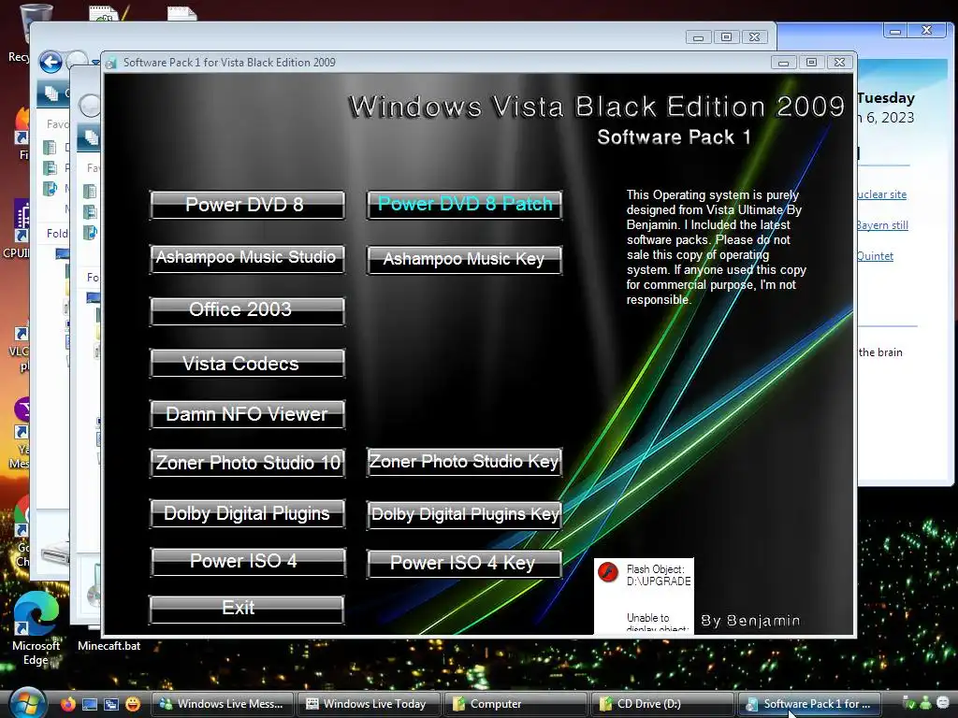Viewport: 958px width, 718px height.
Task: Open the Power ISO 4 Key
Action: point(464,563)
